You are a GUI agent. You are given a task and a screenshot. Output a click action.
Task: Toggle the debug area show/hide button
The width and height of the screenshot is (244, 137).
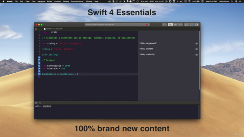click(x=36, y=103)
